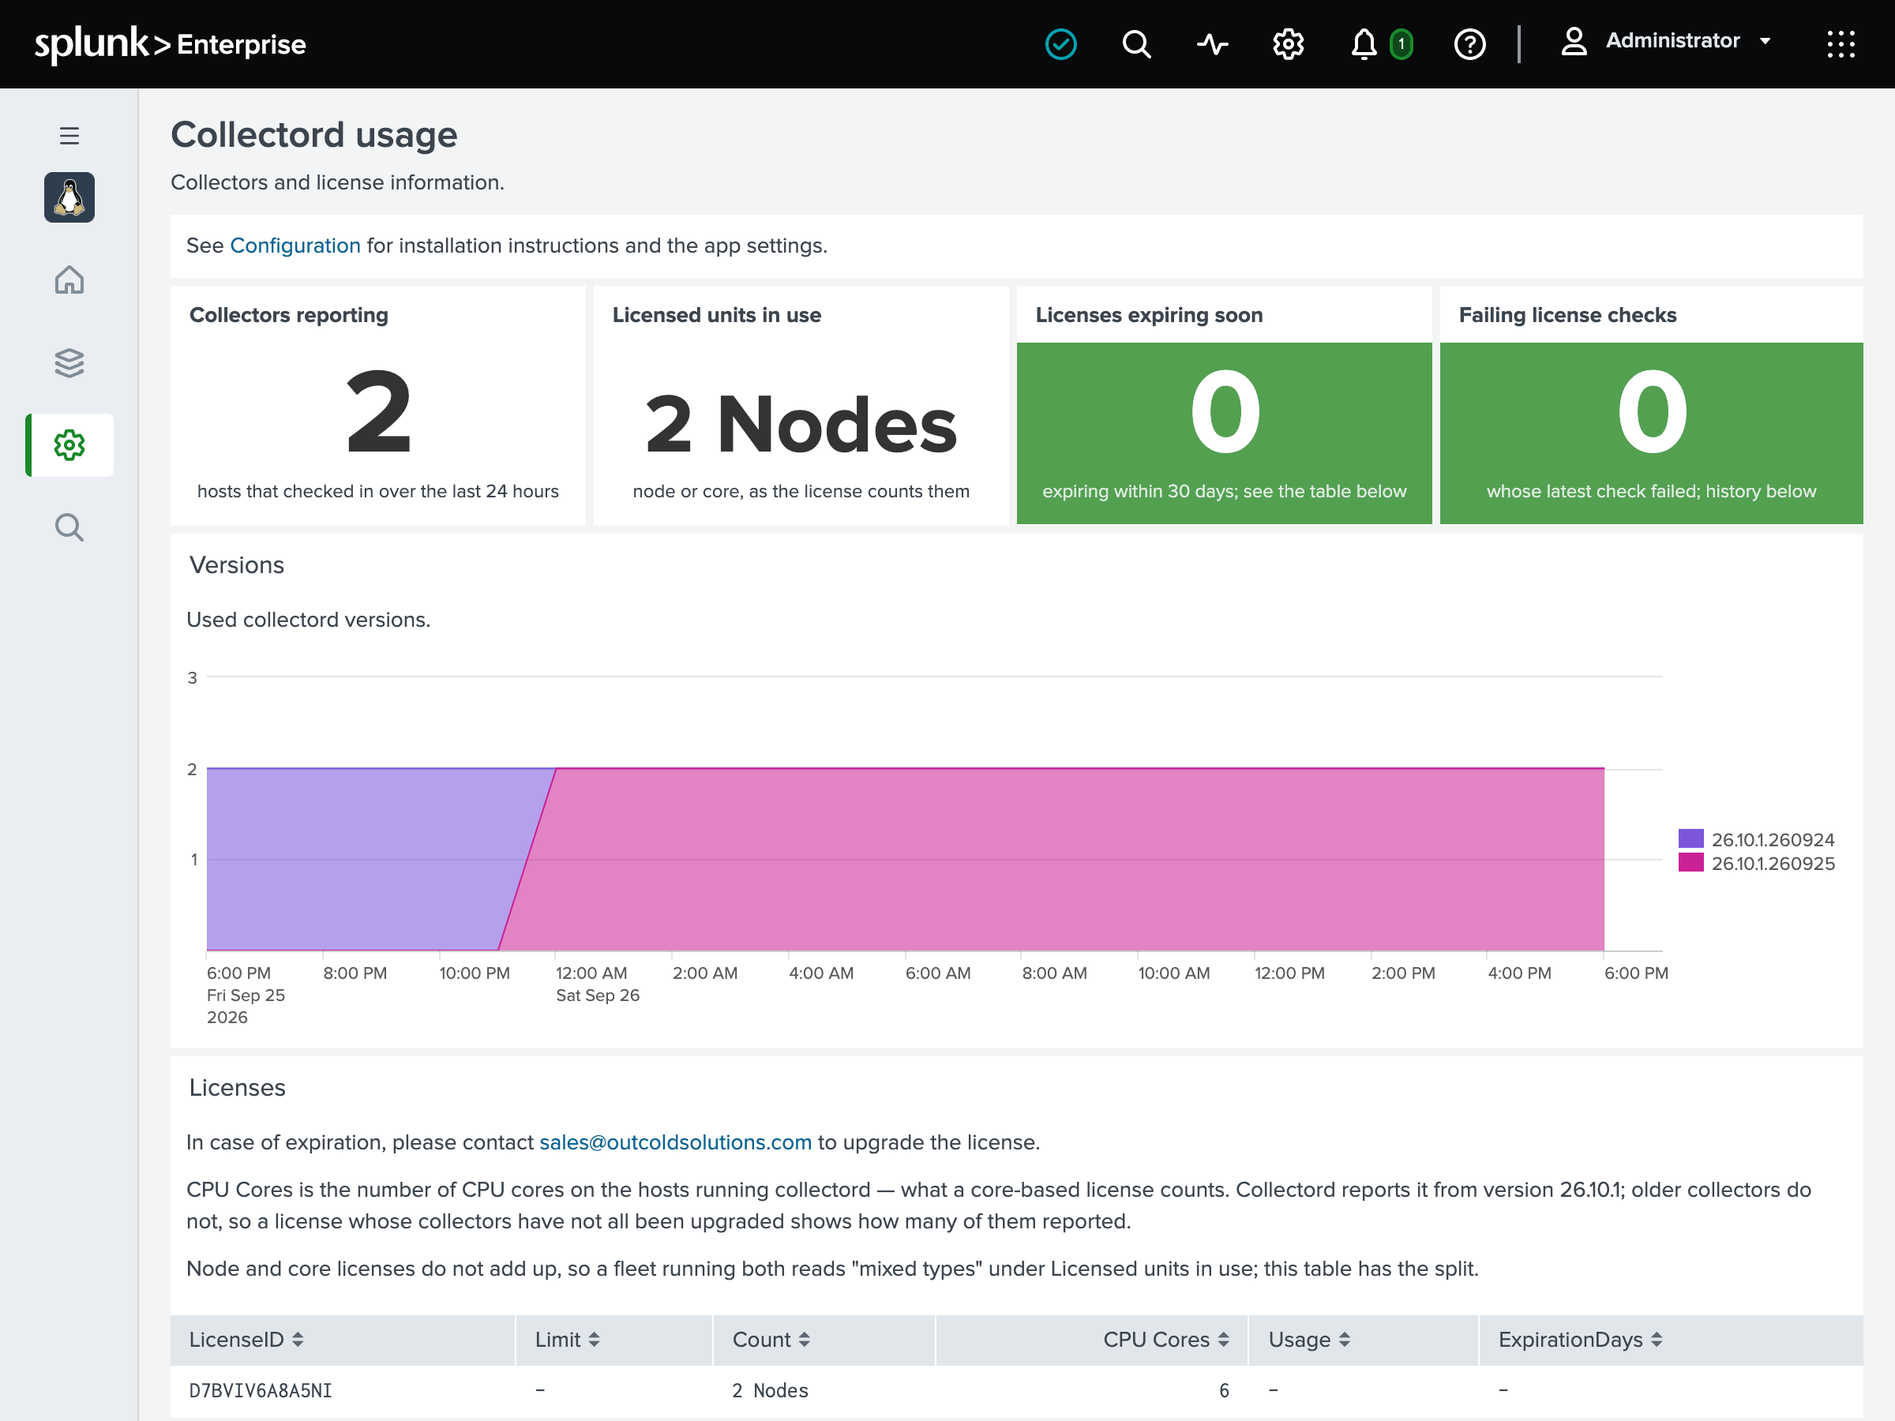Sort table by Usage column
Viewport: 1895px width, 1421px height.
click(x=1309, y=1339)
